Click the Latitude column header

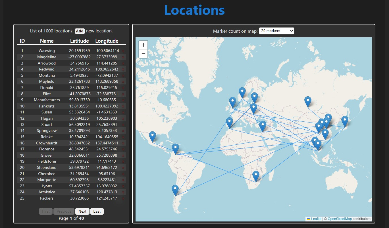(79, 41)
